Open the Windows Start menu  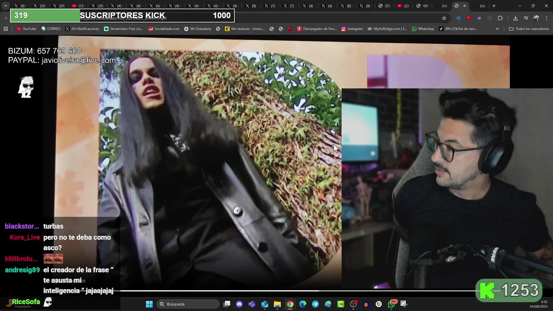tap(149, 304)
